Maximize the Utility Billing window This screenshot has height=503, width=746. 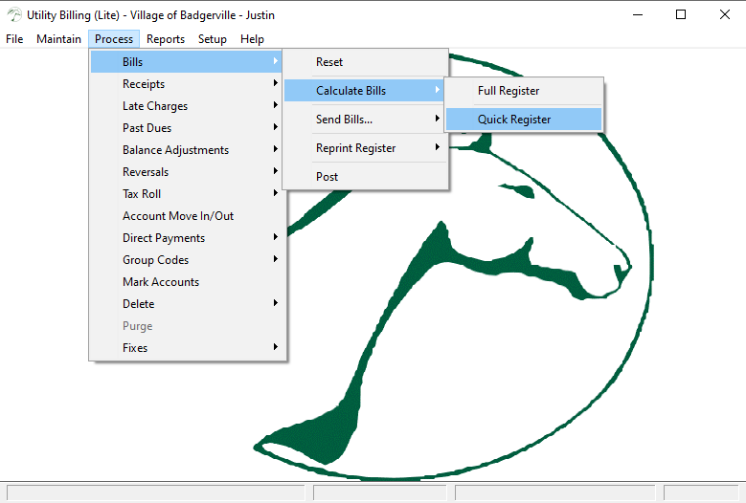pyautogui.click(x=680, y=14)
